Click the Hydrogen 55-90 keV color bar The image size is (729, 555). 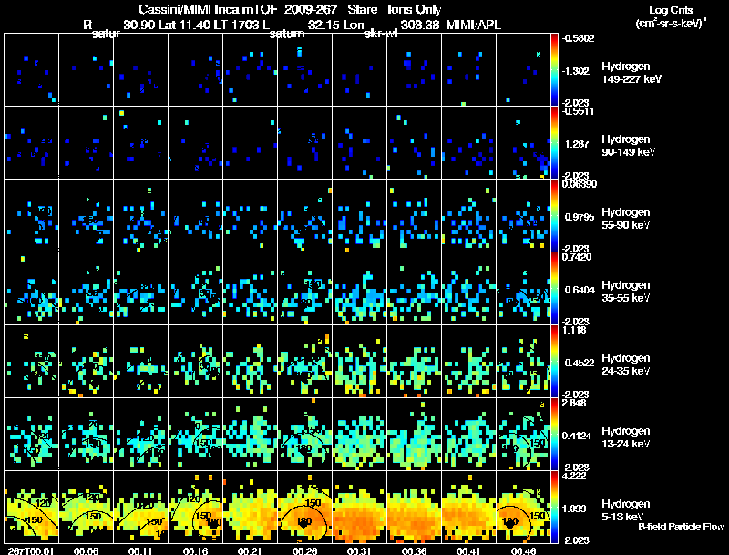click(x=554, y=216)
